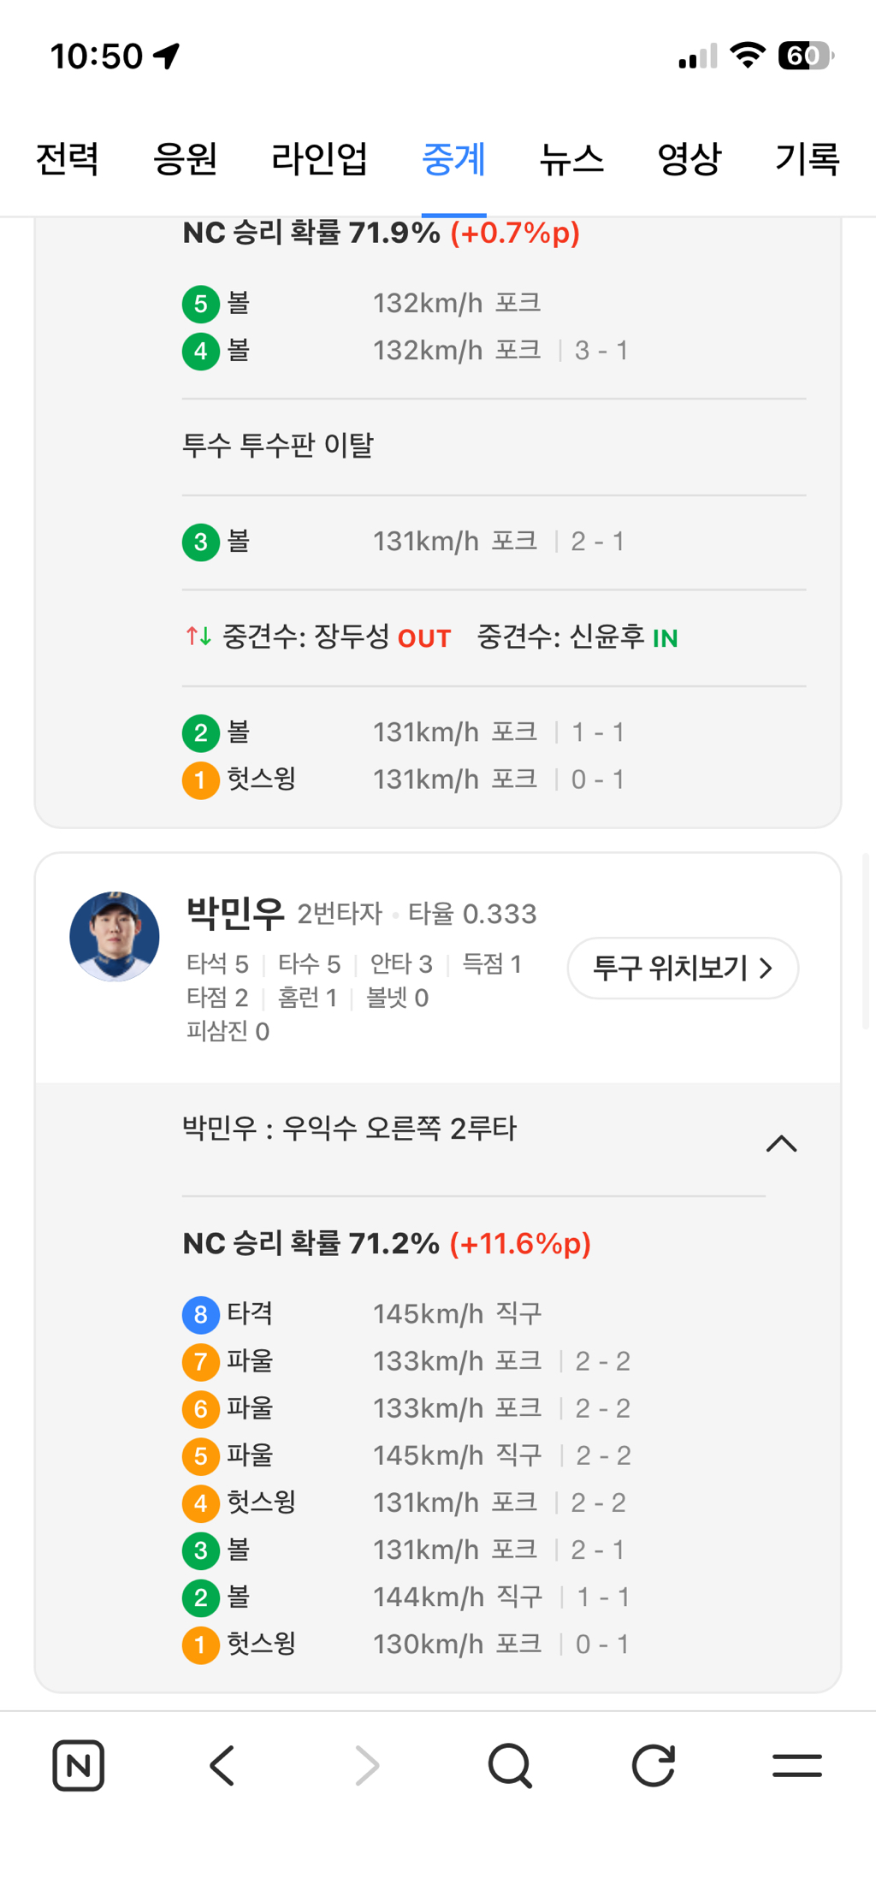Viewport: 876px width, 1896px height.
Task: Tap 박민우 player profile photo
Action: point(115,936)
